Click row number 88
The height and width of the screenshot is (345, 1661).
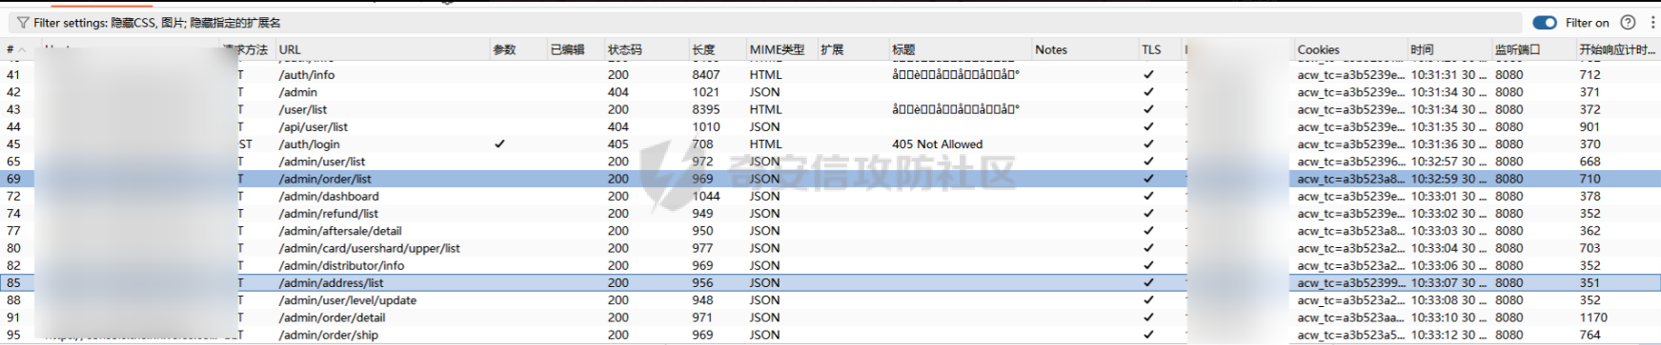(13, 300)
